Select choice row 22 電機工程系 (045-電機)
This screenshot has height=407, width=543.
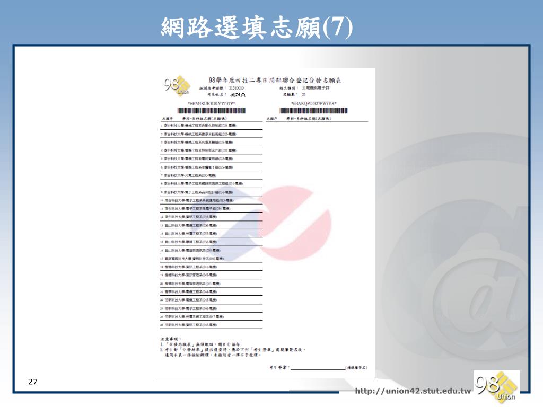(211, 300)
